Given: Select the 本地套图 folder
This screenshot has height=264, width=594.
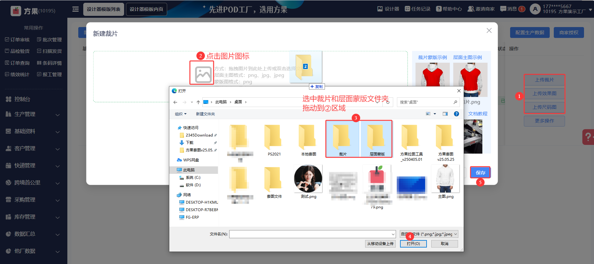Looking at the screenshot, I should (308, 140).
